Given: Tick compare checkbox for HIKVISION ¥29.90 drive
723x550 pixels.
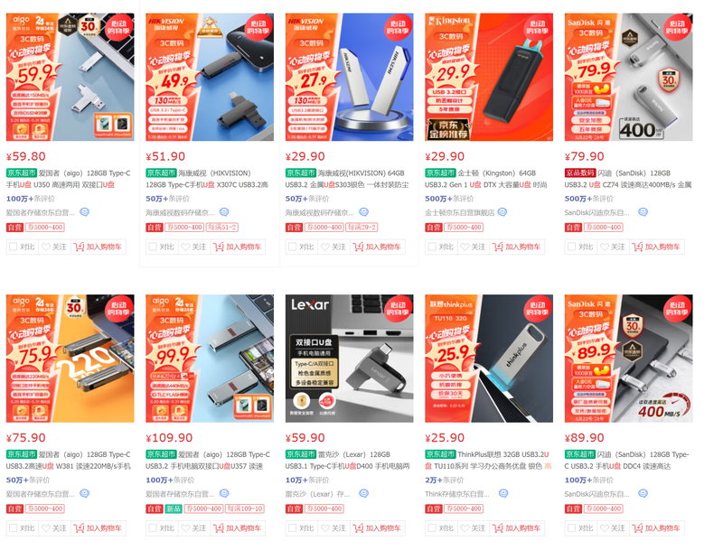Looking at the screenshot, I should click(x=292, y=247).
